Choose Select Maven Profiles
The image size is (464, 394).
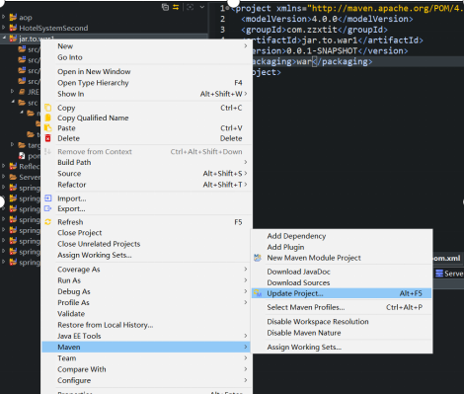tap(306, 307)
